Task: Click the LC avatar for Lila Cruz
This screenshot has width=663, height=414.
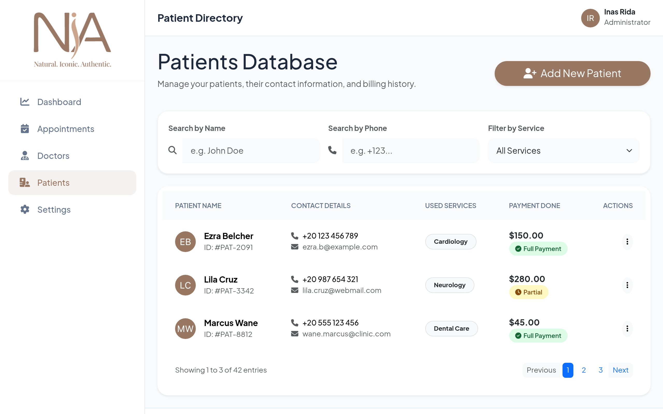Action: click(x=185, y=285)
